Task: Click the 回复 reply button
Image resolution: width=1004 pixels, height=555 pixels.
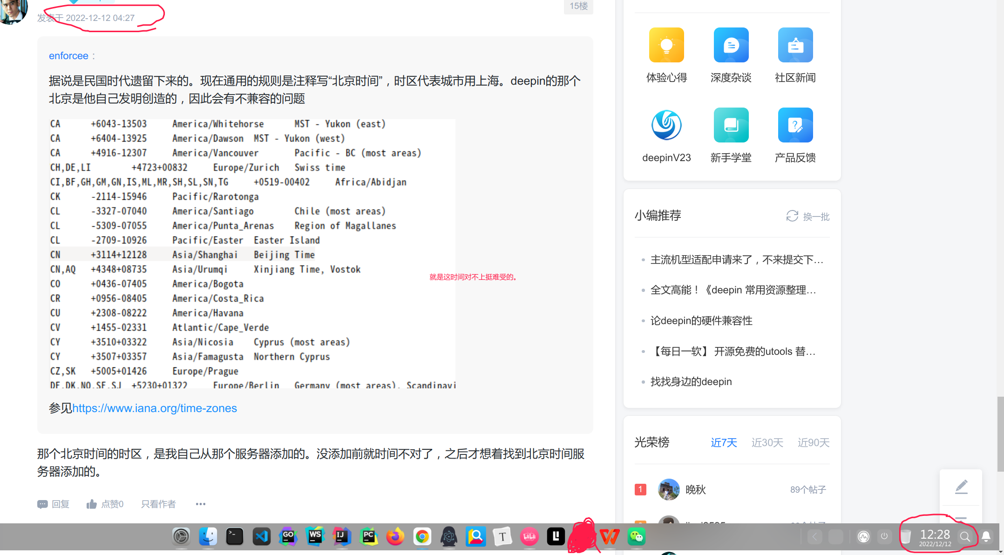Action: (54, 504)
